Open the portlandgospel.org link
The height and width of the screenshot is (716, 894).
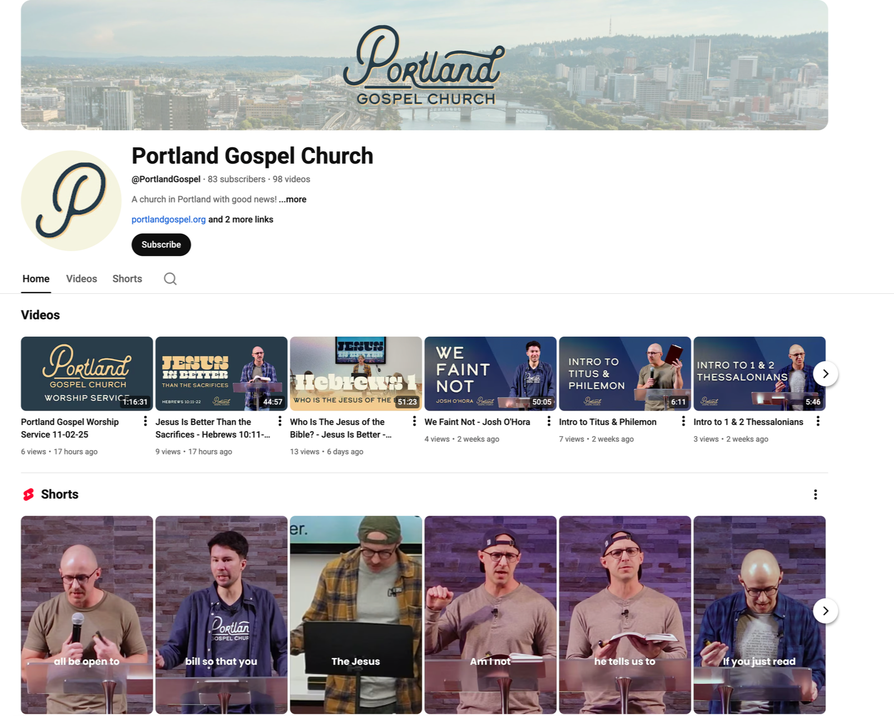point(168,219)
